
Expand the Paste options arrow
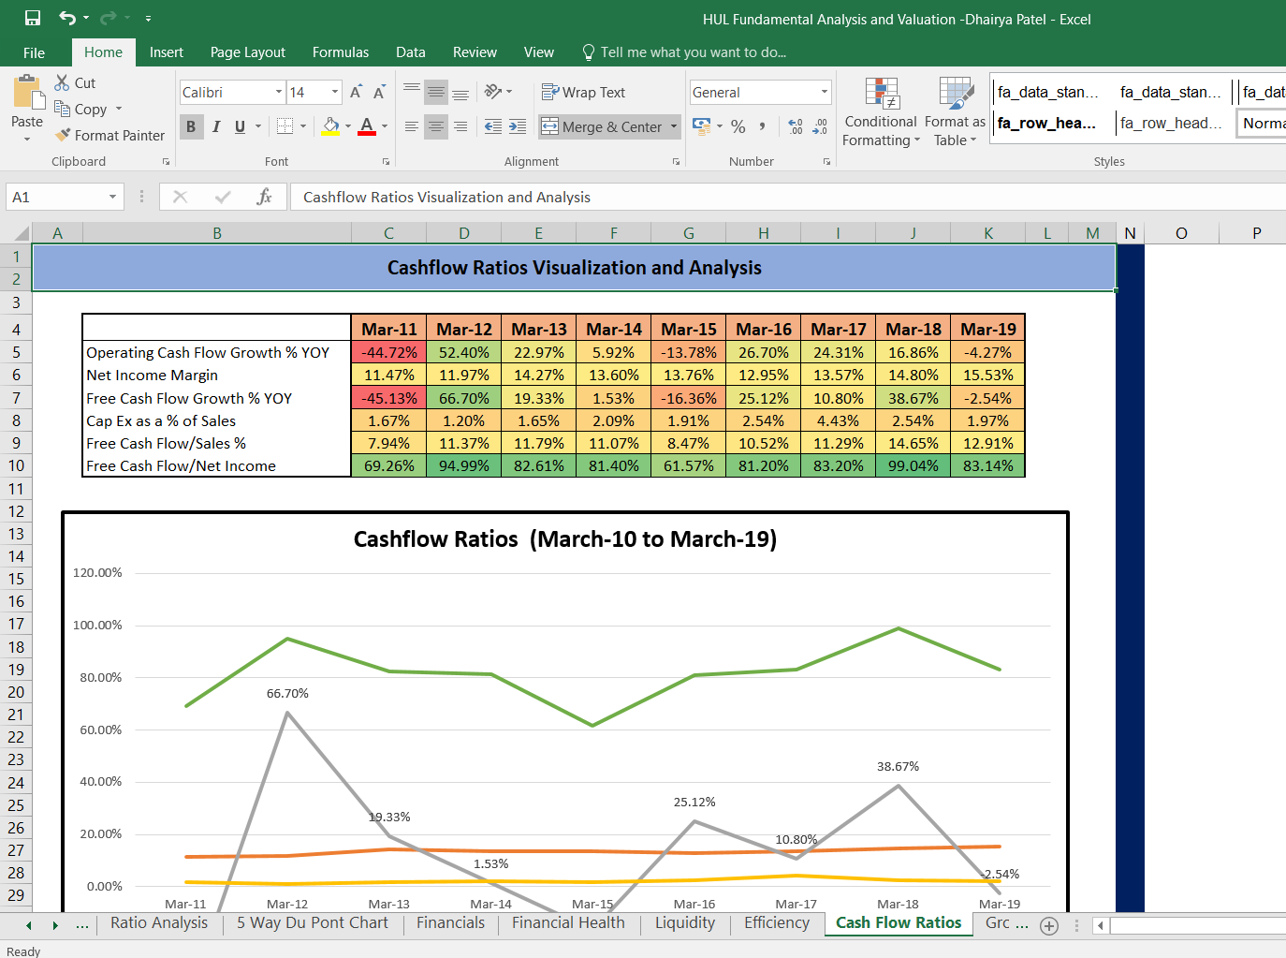click(x=27, y=139)
